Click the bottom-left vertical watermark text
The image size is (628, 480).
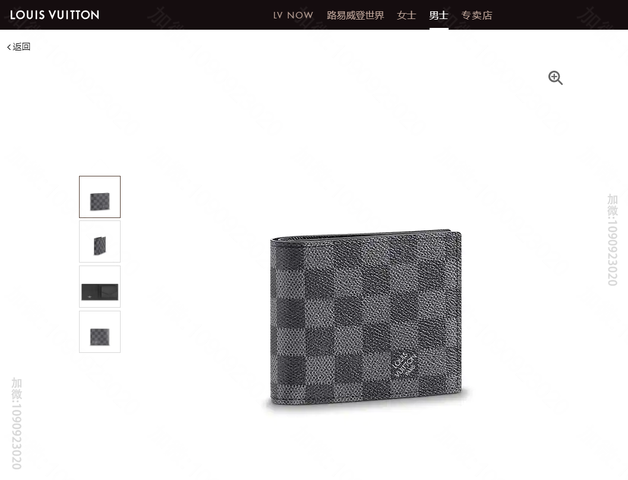pos(17,423)
